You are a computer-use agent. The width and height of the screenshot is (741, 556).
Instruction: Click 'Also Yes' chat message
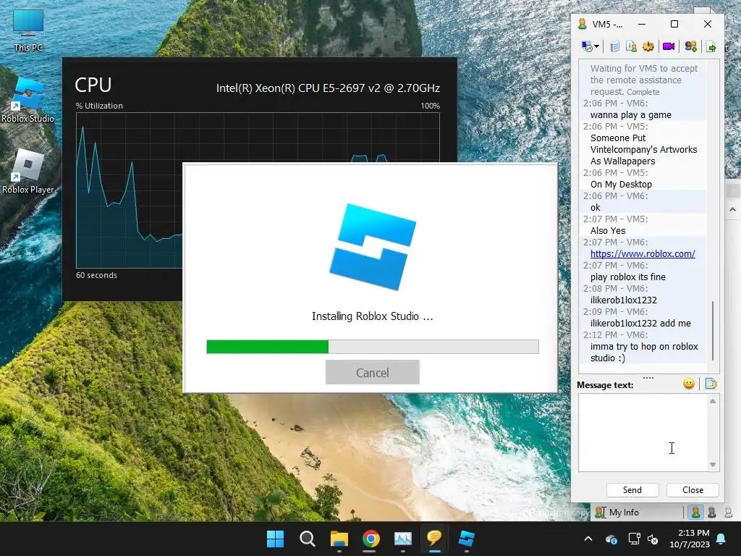(608, 230)
